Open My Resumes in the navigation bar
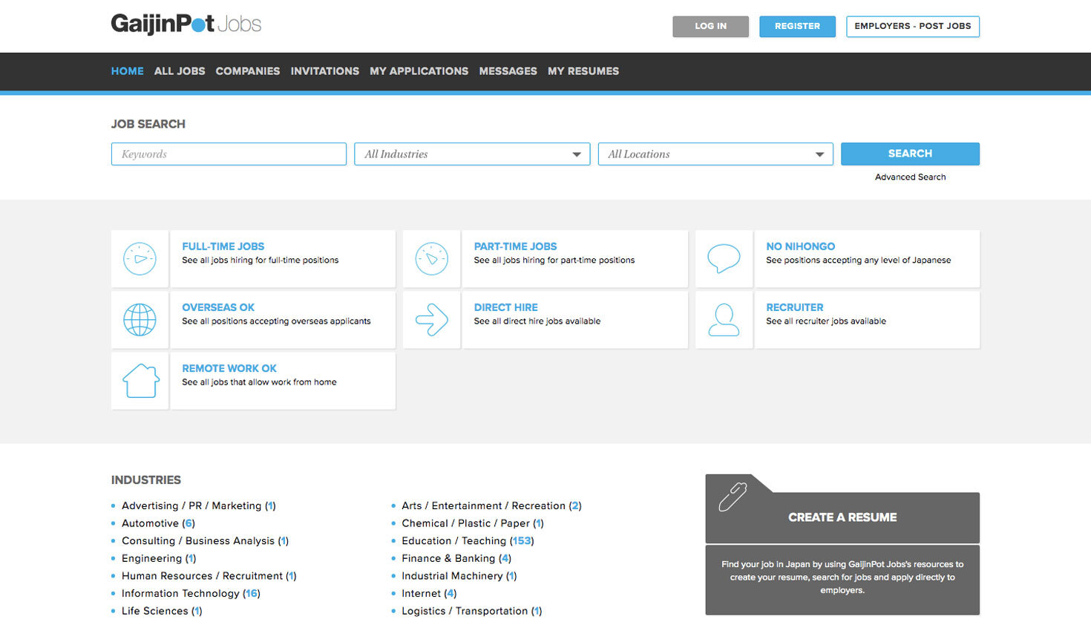Image resolution: width=1091 pixels, height=622 pixels. pyautogui.click(x=583, y=71)
